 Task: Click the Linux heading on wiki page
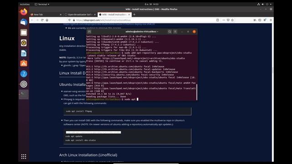(67, 38)
